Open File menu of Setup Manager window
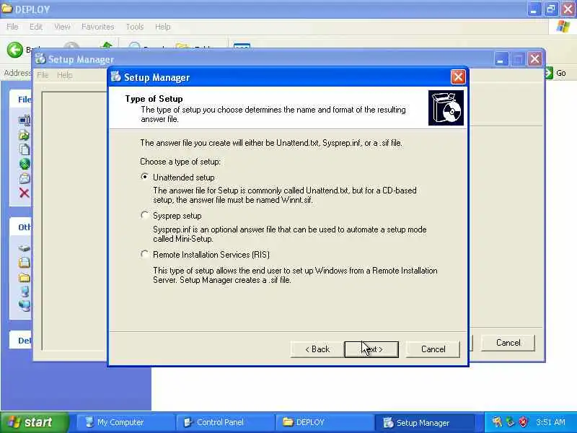 tap(43, 75)
